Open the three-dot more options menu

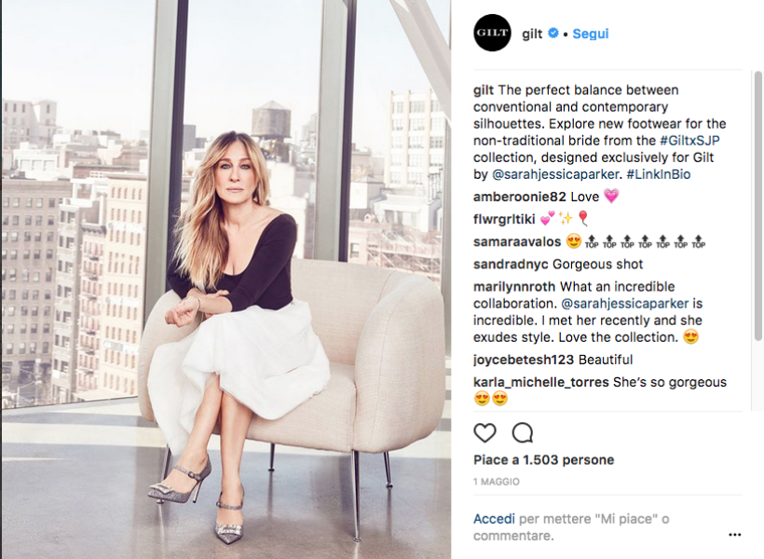click(x=735, y=535)
